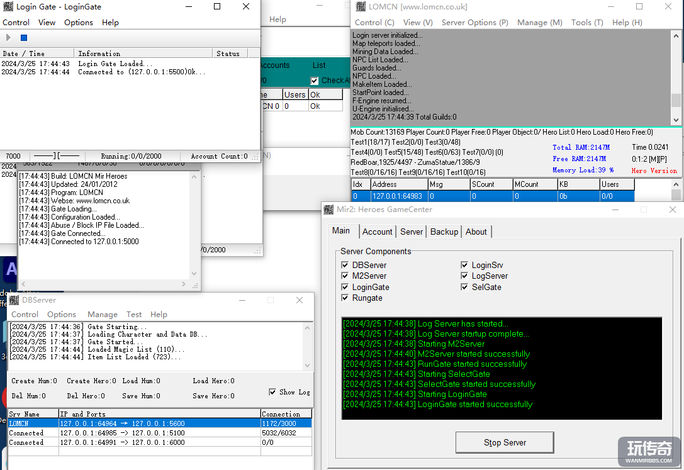The height and width of the screenshot is (470, 684).
Task: Open the Backup tab in GameCenter
Action: (444, 232)
